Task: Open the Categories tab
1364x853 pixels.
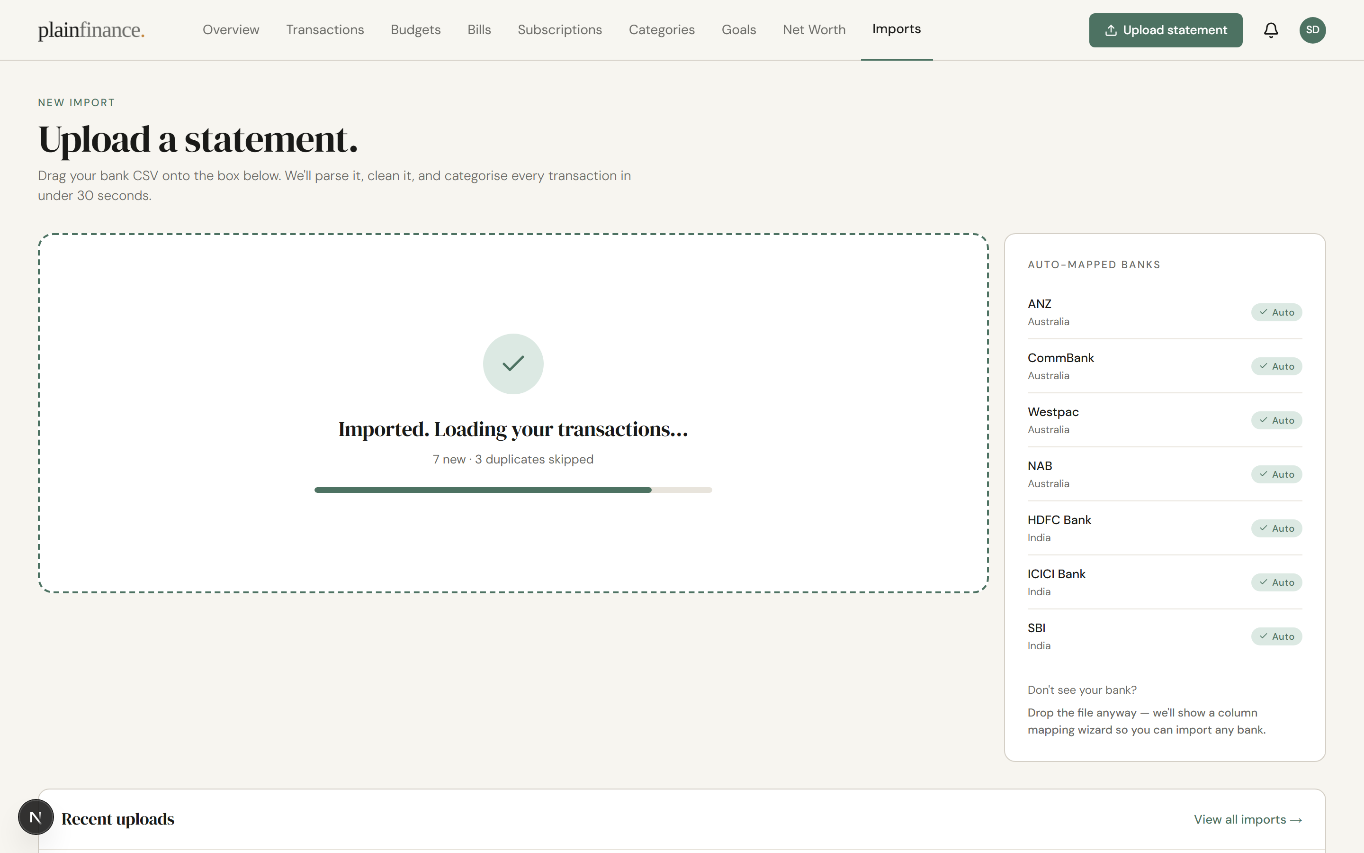Action: (662, 30)
